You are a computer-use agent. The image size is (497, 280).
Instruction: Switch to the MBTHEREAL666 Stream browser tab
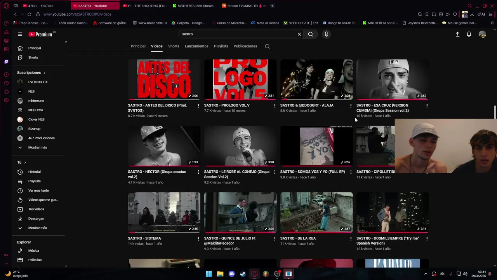pyautogui.click(x=194, y=6)
